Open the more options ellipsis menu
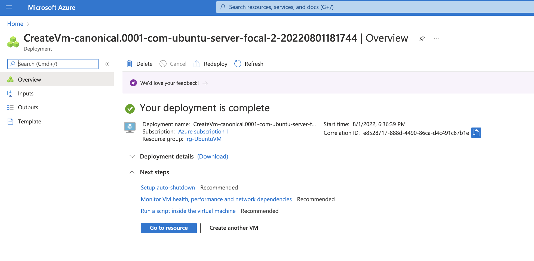 (436, 38)
